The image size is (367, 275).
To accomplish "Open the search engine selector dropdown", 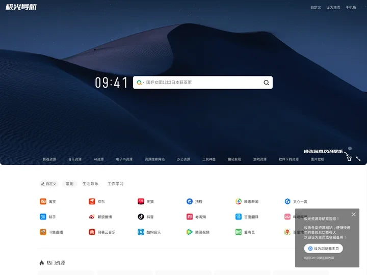I will (x=140, y=82).
